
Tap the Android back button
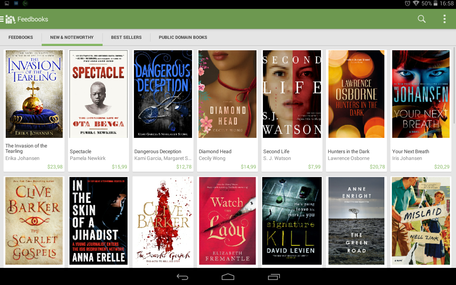[x=182, y=277]
